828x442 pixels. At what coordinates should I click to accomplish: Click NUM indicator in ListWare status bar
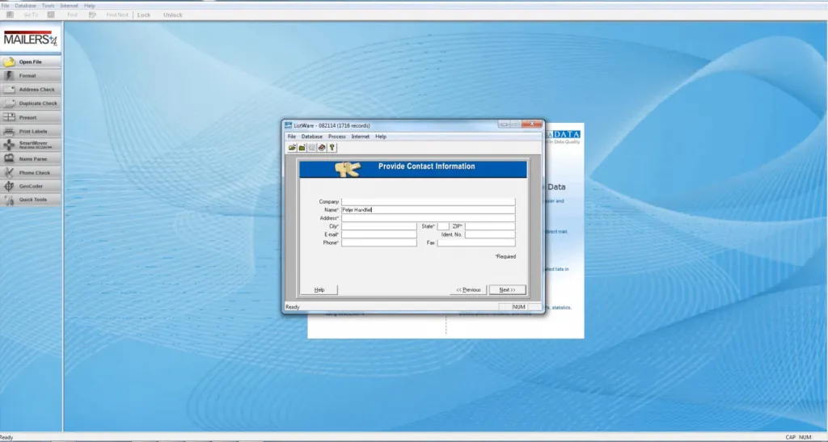(x=519, y=307)
